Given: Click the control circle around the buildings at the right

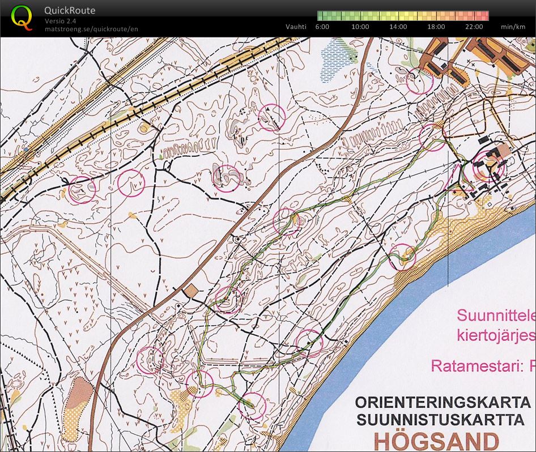Looking at the screenshot, I should click(x=489, y=165).
